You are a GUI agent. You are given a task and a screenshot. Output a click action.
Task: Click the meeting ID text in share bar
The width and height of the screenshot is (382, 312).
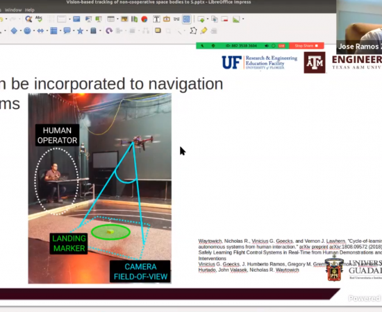pos(241,46)
